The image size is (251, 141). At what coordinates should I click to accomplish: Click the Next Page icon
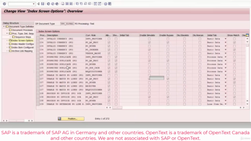coord(85,4)
